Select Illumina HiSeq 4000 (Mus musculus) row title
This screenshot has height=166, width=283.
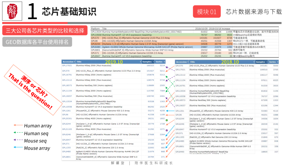pyautogui.click(x=94, y=129)
